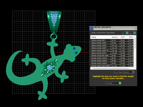
Task: Click the 7.28 DWT value
Action: 123,66
